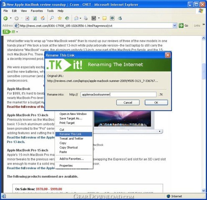Select Paste in context menu

pos(74,152)
